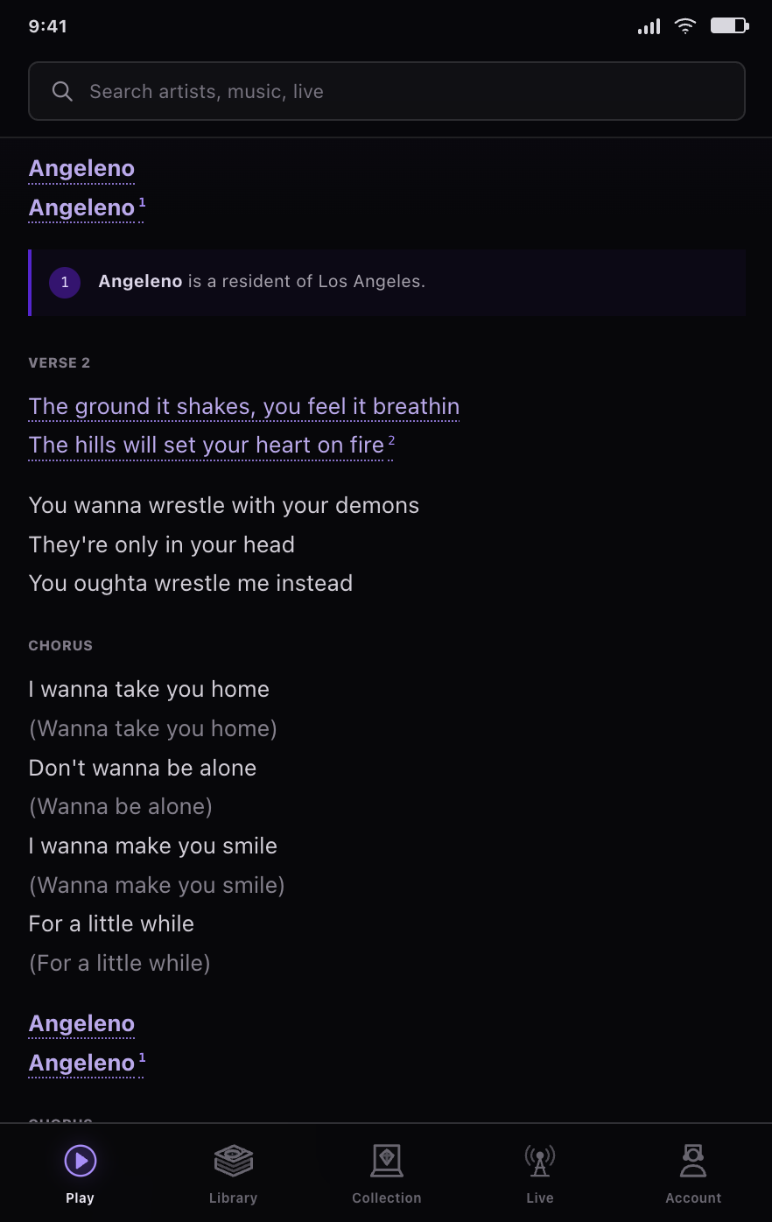The image size is (772, 1222).
Task: Select the Live broadcast tower icon
Action: (x=540, y=1161)
